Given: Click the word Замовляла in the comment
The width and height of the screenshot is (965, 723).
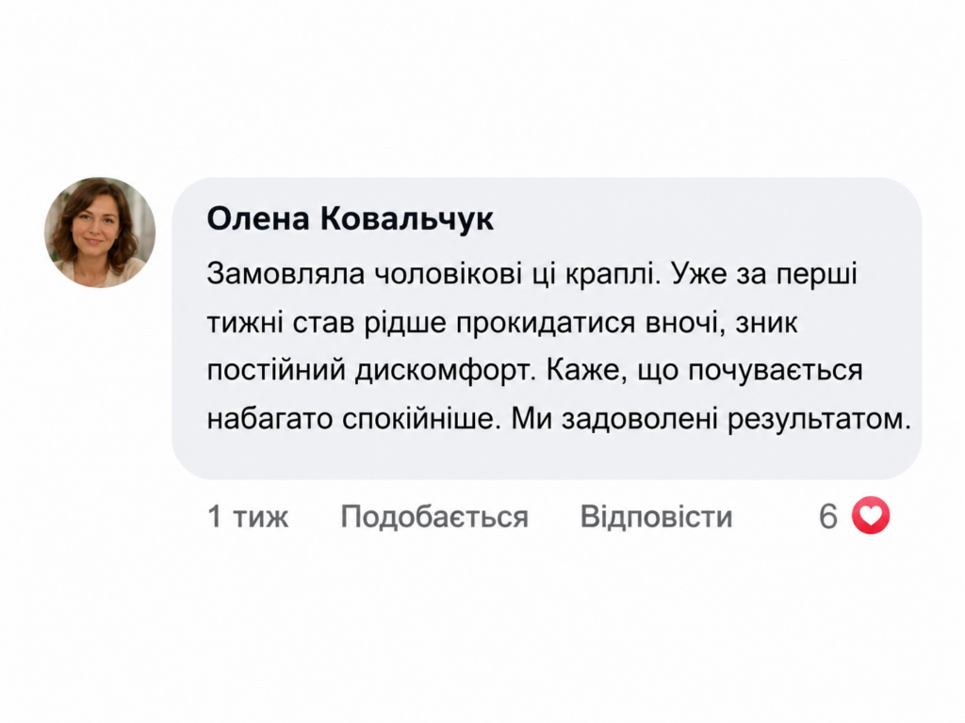Looking at the screenshot, I should (x=286, y=274).
